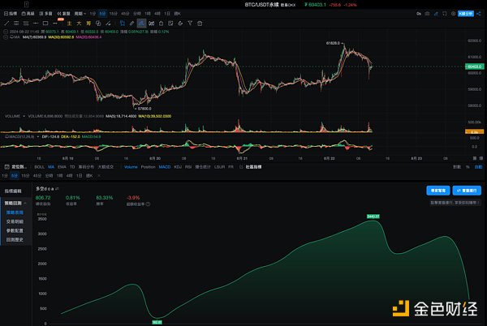
Task: Click the second blue button above equity chart
Action: coord(467,191)
